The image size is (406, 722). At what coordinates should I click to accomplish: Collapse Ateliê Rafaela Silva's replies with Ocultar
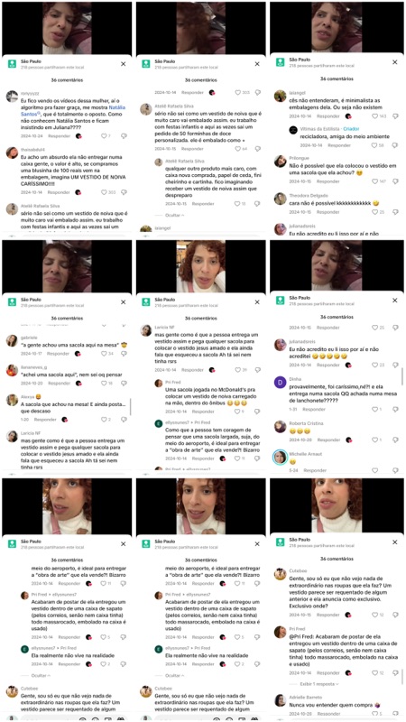176,215
